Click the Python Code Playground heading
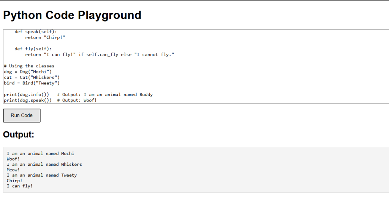Screen dimensions: 389x204 [72, 15]
